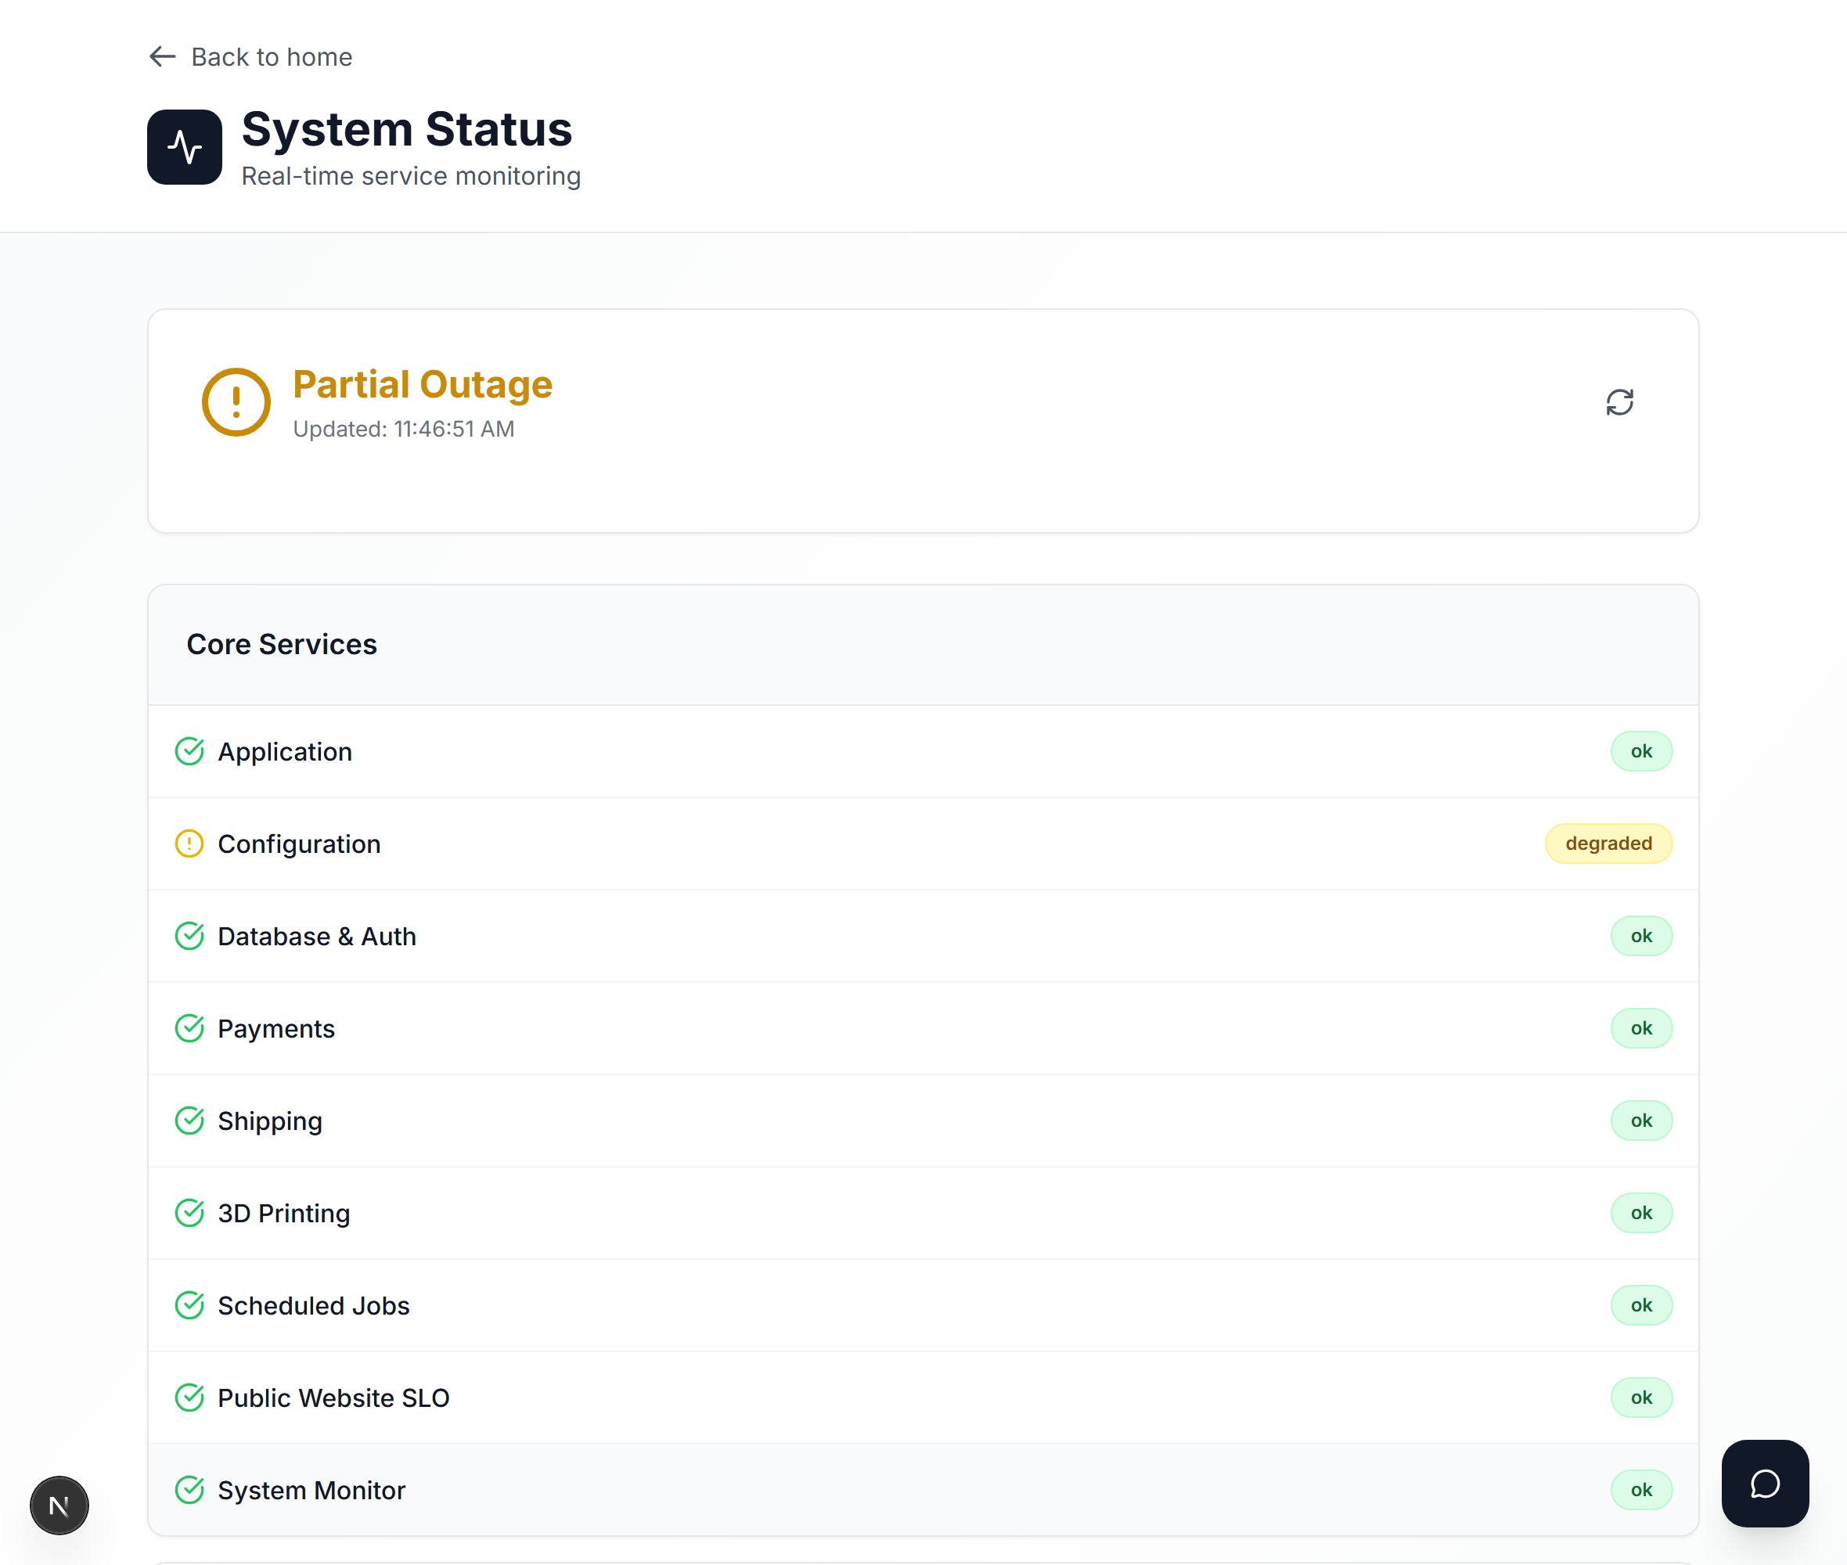Click the Core Services section header
Image resolution: width=1847 pixels, height=1565 pixels.
(281, 644)
